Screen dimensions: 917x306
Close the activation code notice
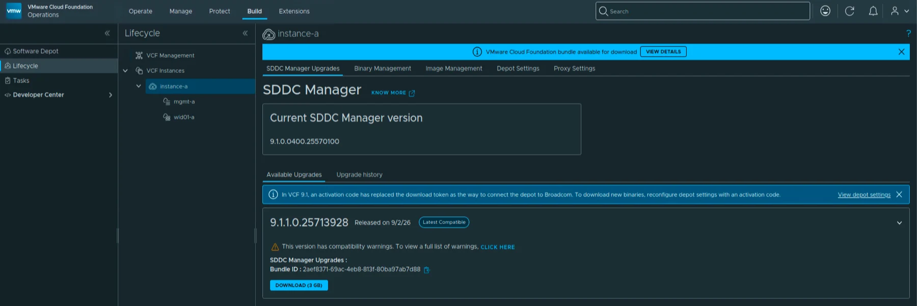[x=899, y=194]
